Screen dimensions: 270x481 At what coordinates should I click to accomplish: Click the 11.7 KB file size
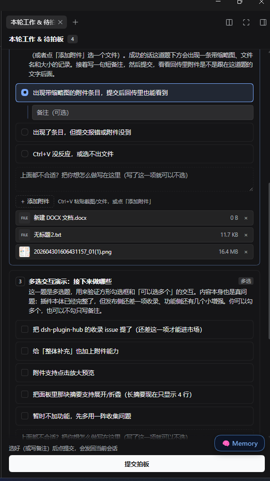tap(229, 235)
